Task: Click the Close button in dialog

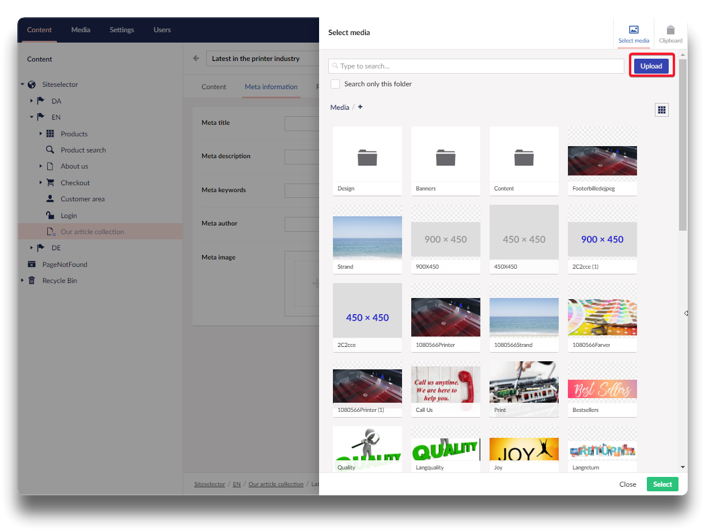Action: tap(628, 484)
